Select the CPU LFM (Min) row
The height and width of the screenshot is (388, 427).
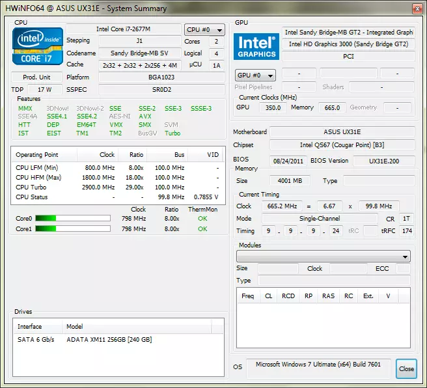(118, 168)
